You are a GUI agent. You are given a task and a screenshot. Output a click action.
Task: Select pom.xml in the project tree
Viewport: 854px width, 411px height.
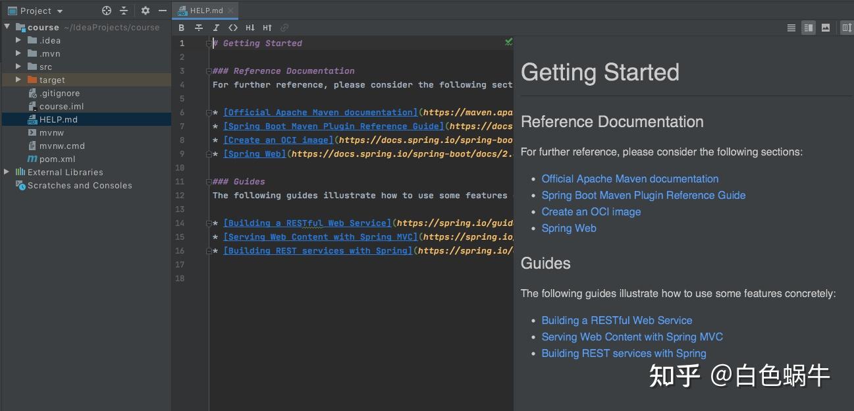click(57, 159)
